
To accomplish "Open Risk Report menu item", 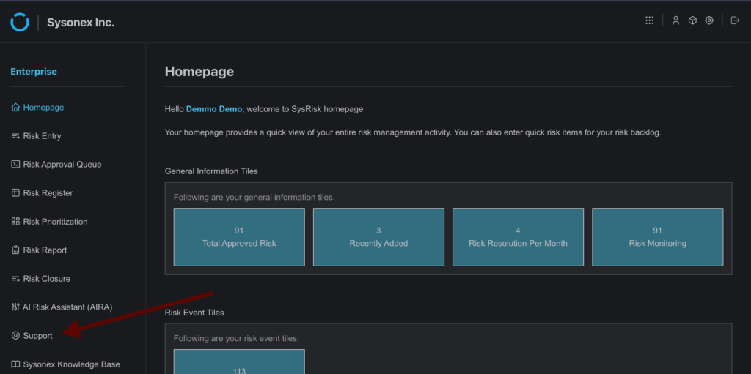I will [45, 250].
